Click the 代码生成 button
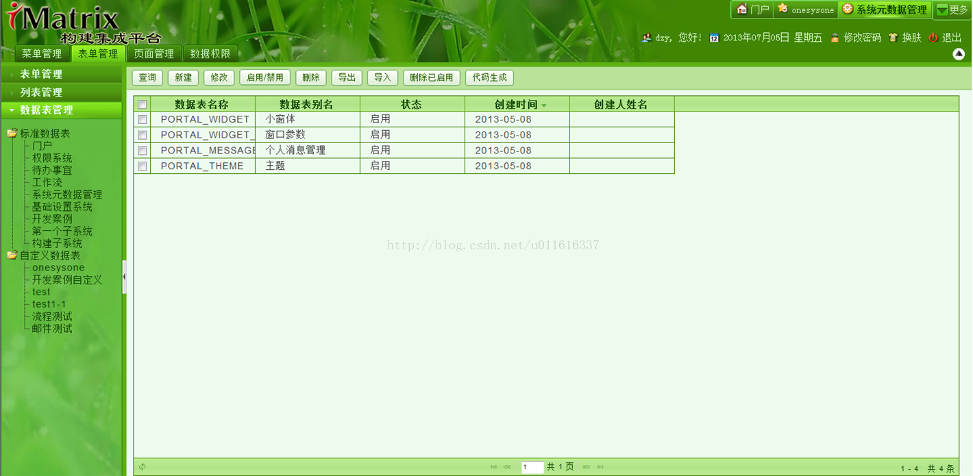The height and width of the screenshot is (476, 973). 489,77
